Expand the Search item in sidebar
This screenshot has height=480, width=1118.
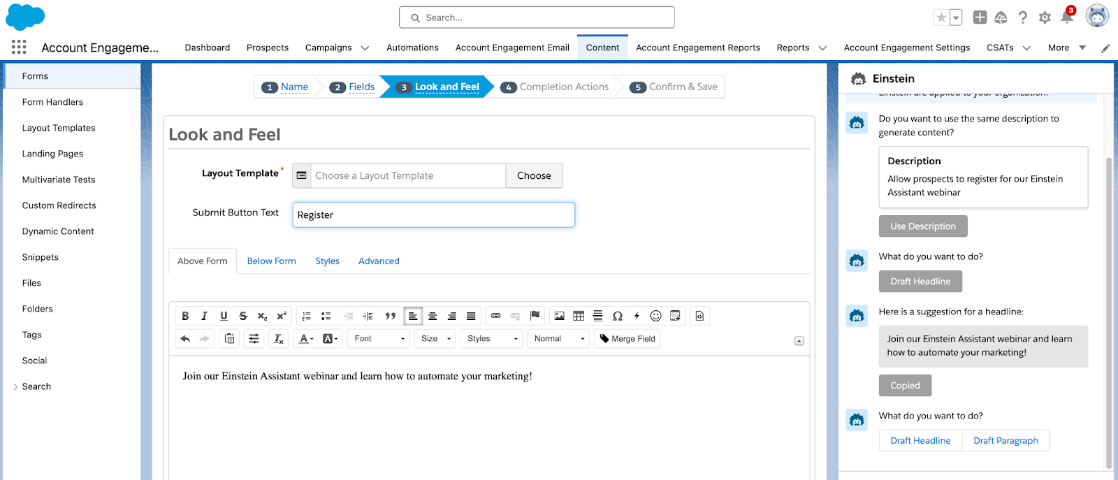pyautogui.click(x=15, y=386)
